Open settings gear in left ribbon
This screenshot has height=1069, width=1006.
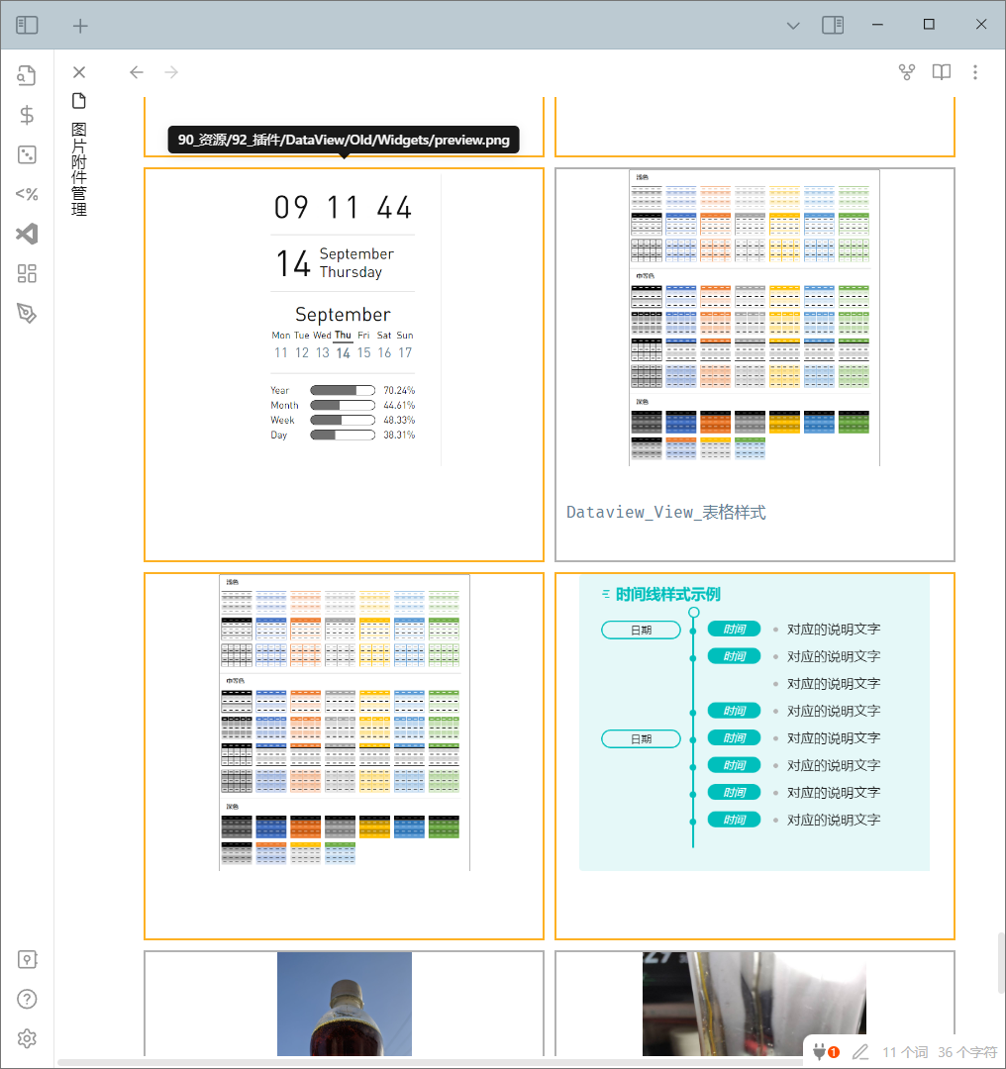click(x=27, y=1038)
